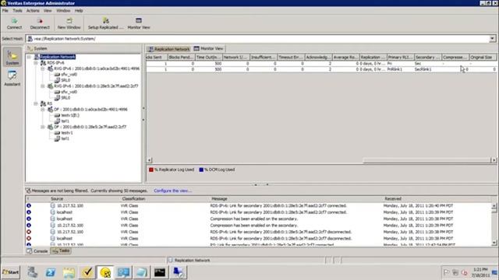Switch to the Console tab

37,251
